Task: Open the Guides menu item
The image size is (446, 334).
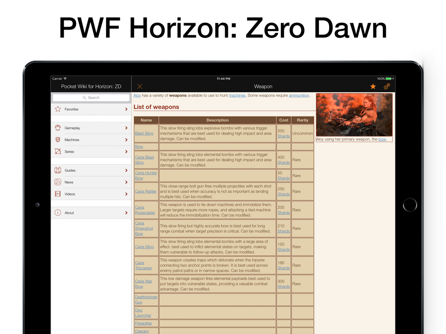Action: (x=91, y=171)
